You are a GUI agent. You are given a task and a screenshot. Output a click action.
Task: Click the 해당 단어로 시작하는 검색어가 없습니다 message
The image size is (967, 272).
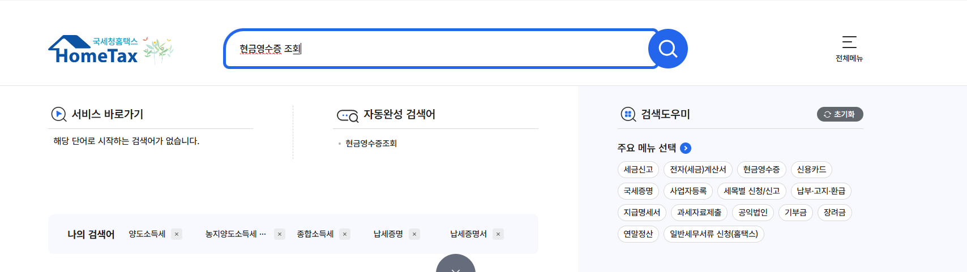126,141
